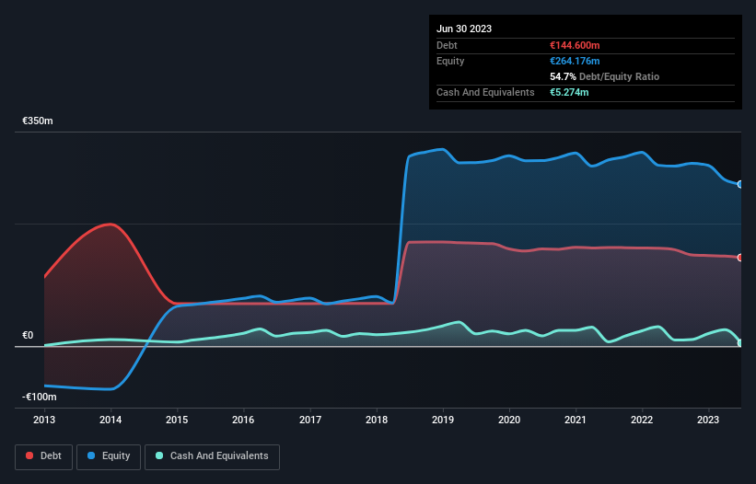The width and height of the screenshot is (756, 484).
Task: Click the 54.7% Debt/Equity Ratio text
Action: coord(605,76)
